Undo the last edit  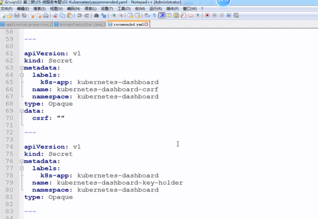pos(79,15)
